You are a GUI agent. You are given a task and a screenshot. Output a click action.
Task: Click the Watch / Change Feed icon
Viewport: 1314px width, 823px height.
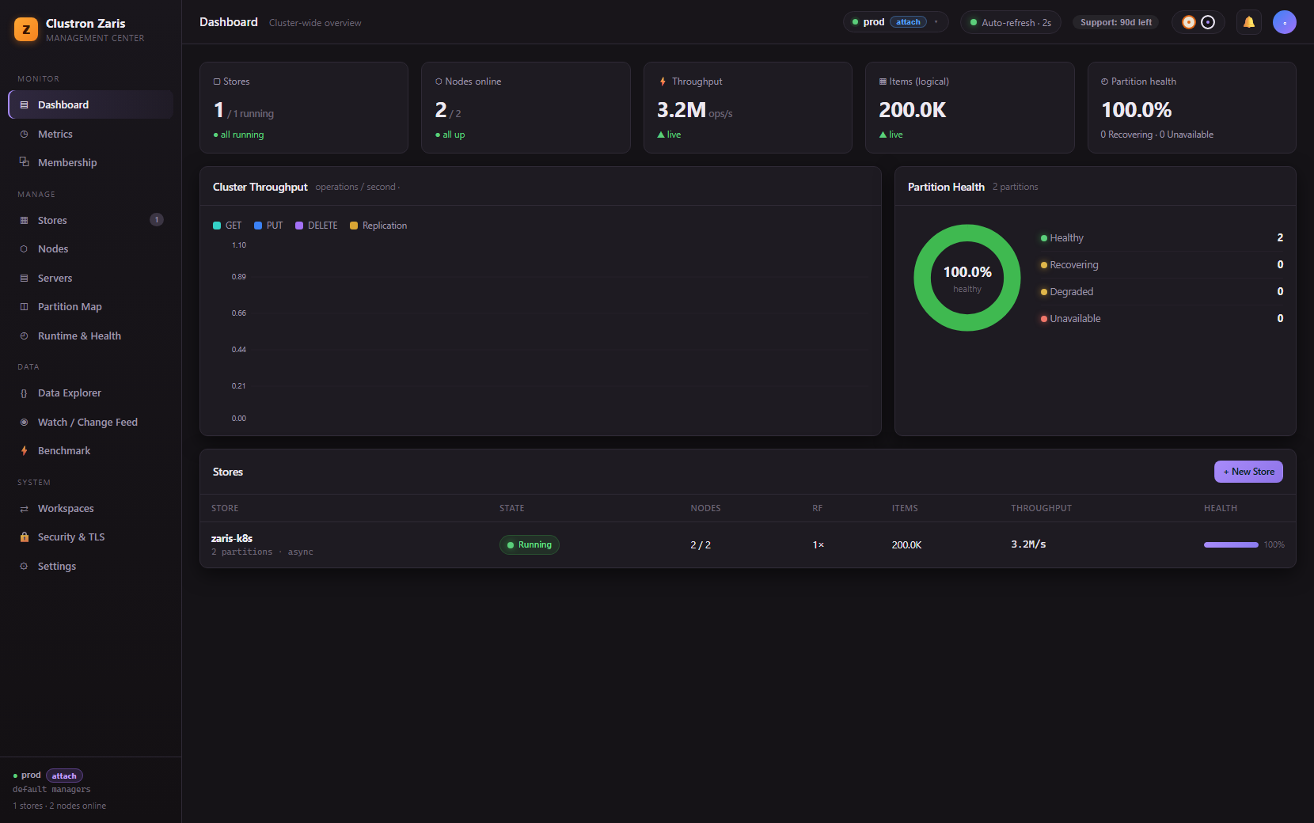[24, 422]
